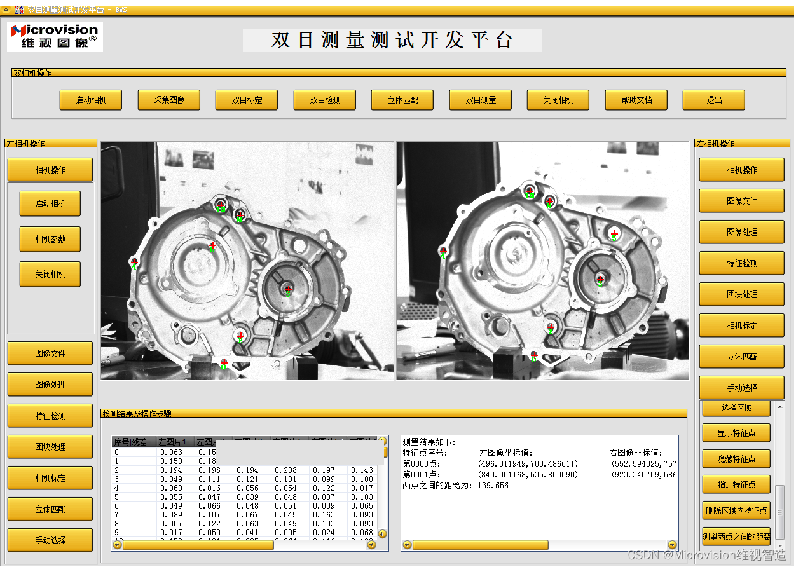Screen dimensions: 796x567
Task: Select 立体匹配 in the 右相机操作 panel
Action: point(742,357)
